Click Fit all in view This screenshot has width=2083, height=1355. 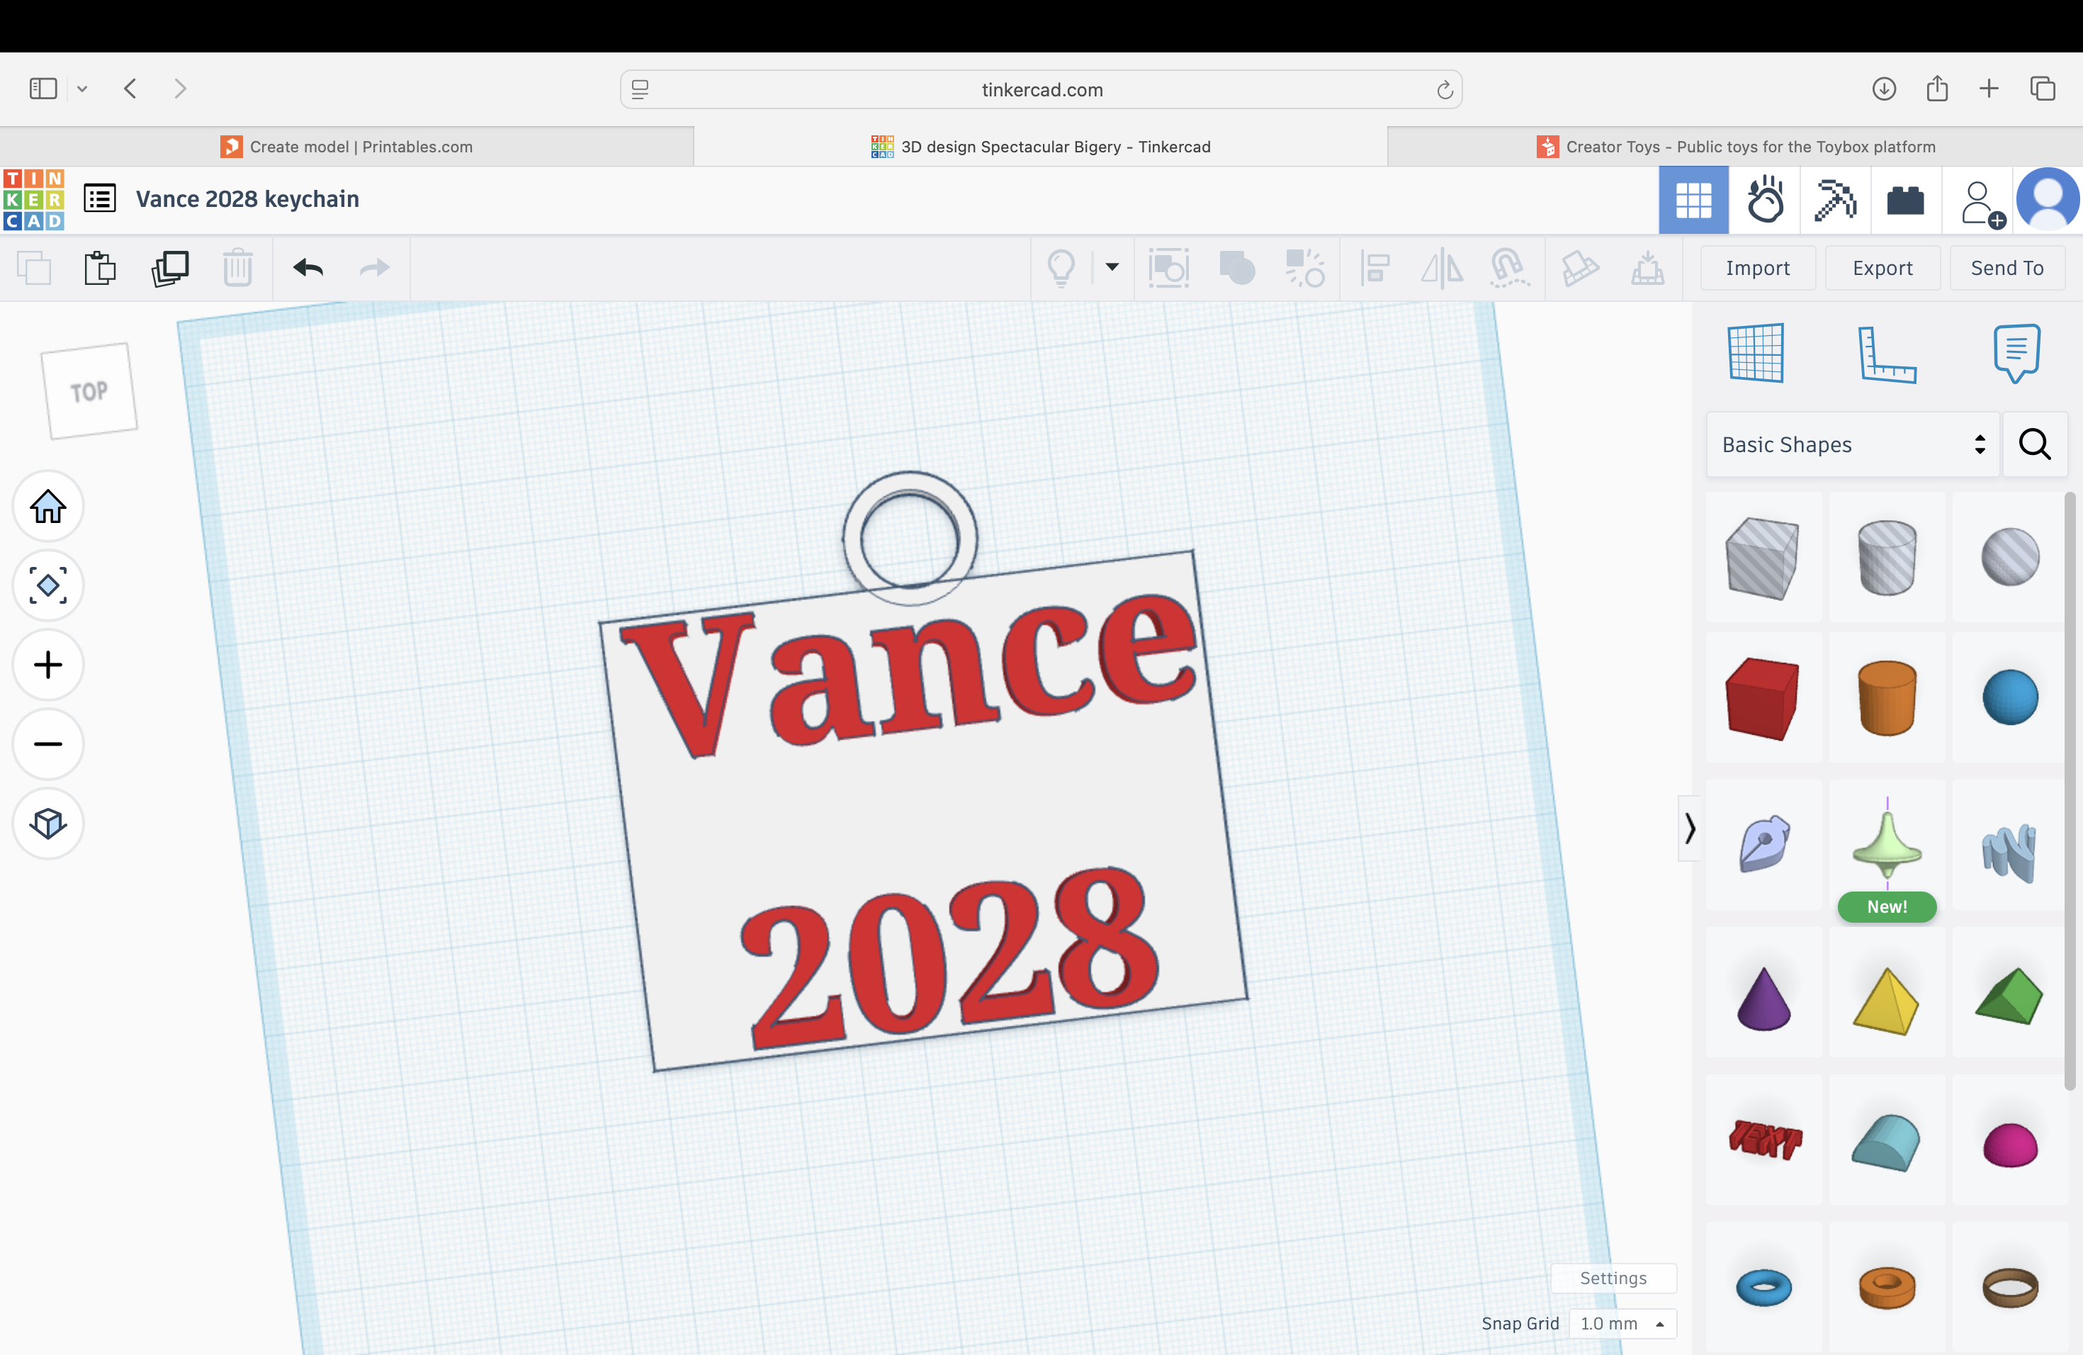coord(48,585)
